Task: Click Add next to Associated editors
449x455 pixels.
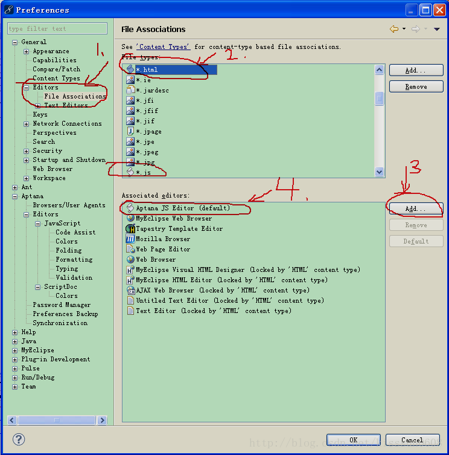Action: [x=416, y=208]
